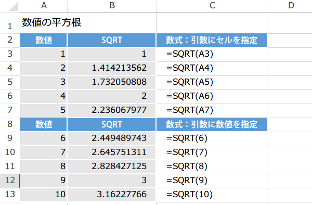Click cell with value 1.732050808
Viewport: 312px width, 205px height.
pyautogui.click(x=111, y=82)
